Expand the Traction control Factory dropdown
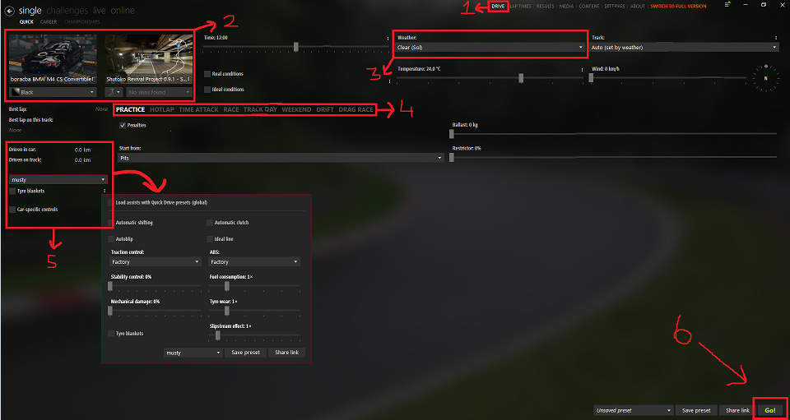The width and height of the screenshot is (790, 420). coord(156,262)
